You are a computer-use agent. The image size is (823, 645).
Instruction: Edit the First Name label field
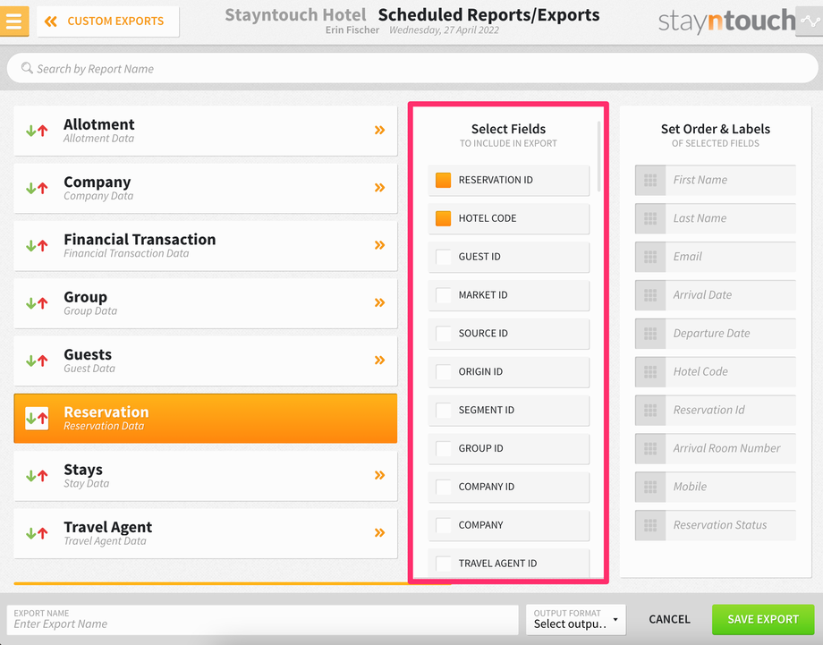tap(731, 180)
